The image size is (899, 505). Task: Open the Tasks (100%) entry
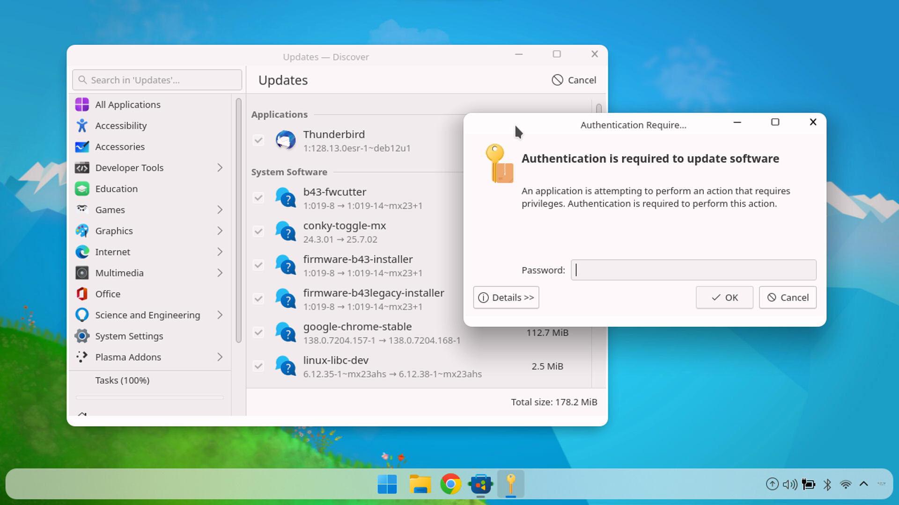122,380
